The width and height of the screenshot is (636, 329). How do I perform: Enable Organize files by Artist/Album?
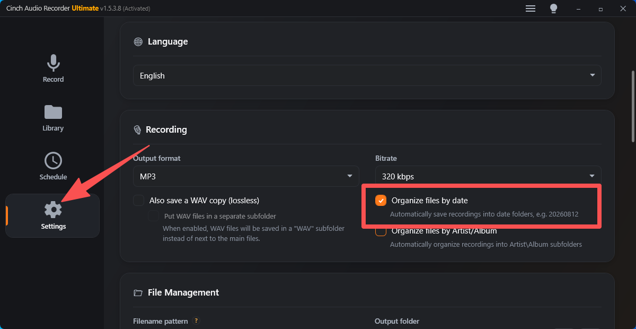(381, 231)
